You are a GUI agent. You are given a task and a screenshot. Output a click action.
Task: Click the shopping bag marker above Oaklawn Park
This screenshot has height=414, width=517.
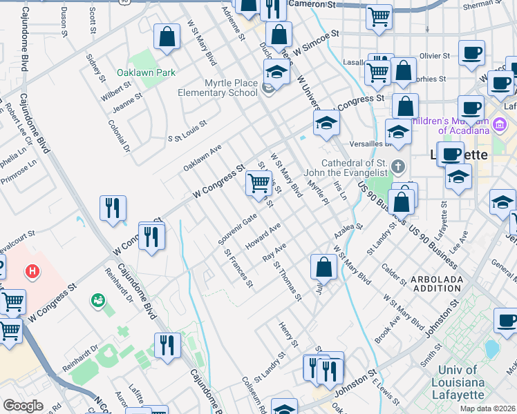pyautogui.click(x=167, y=38)
